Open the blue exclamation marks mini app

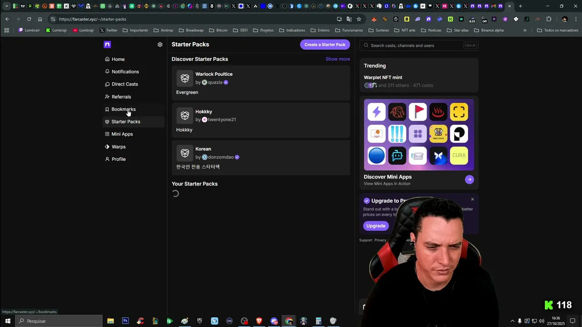click(x=397, y=134)
